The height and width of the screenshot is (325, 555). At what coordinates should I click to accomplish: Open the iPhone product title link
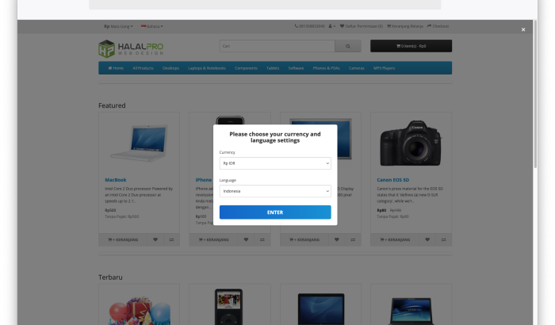204,180
